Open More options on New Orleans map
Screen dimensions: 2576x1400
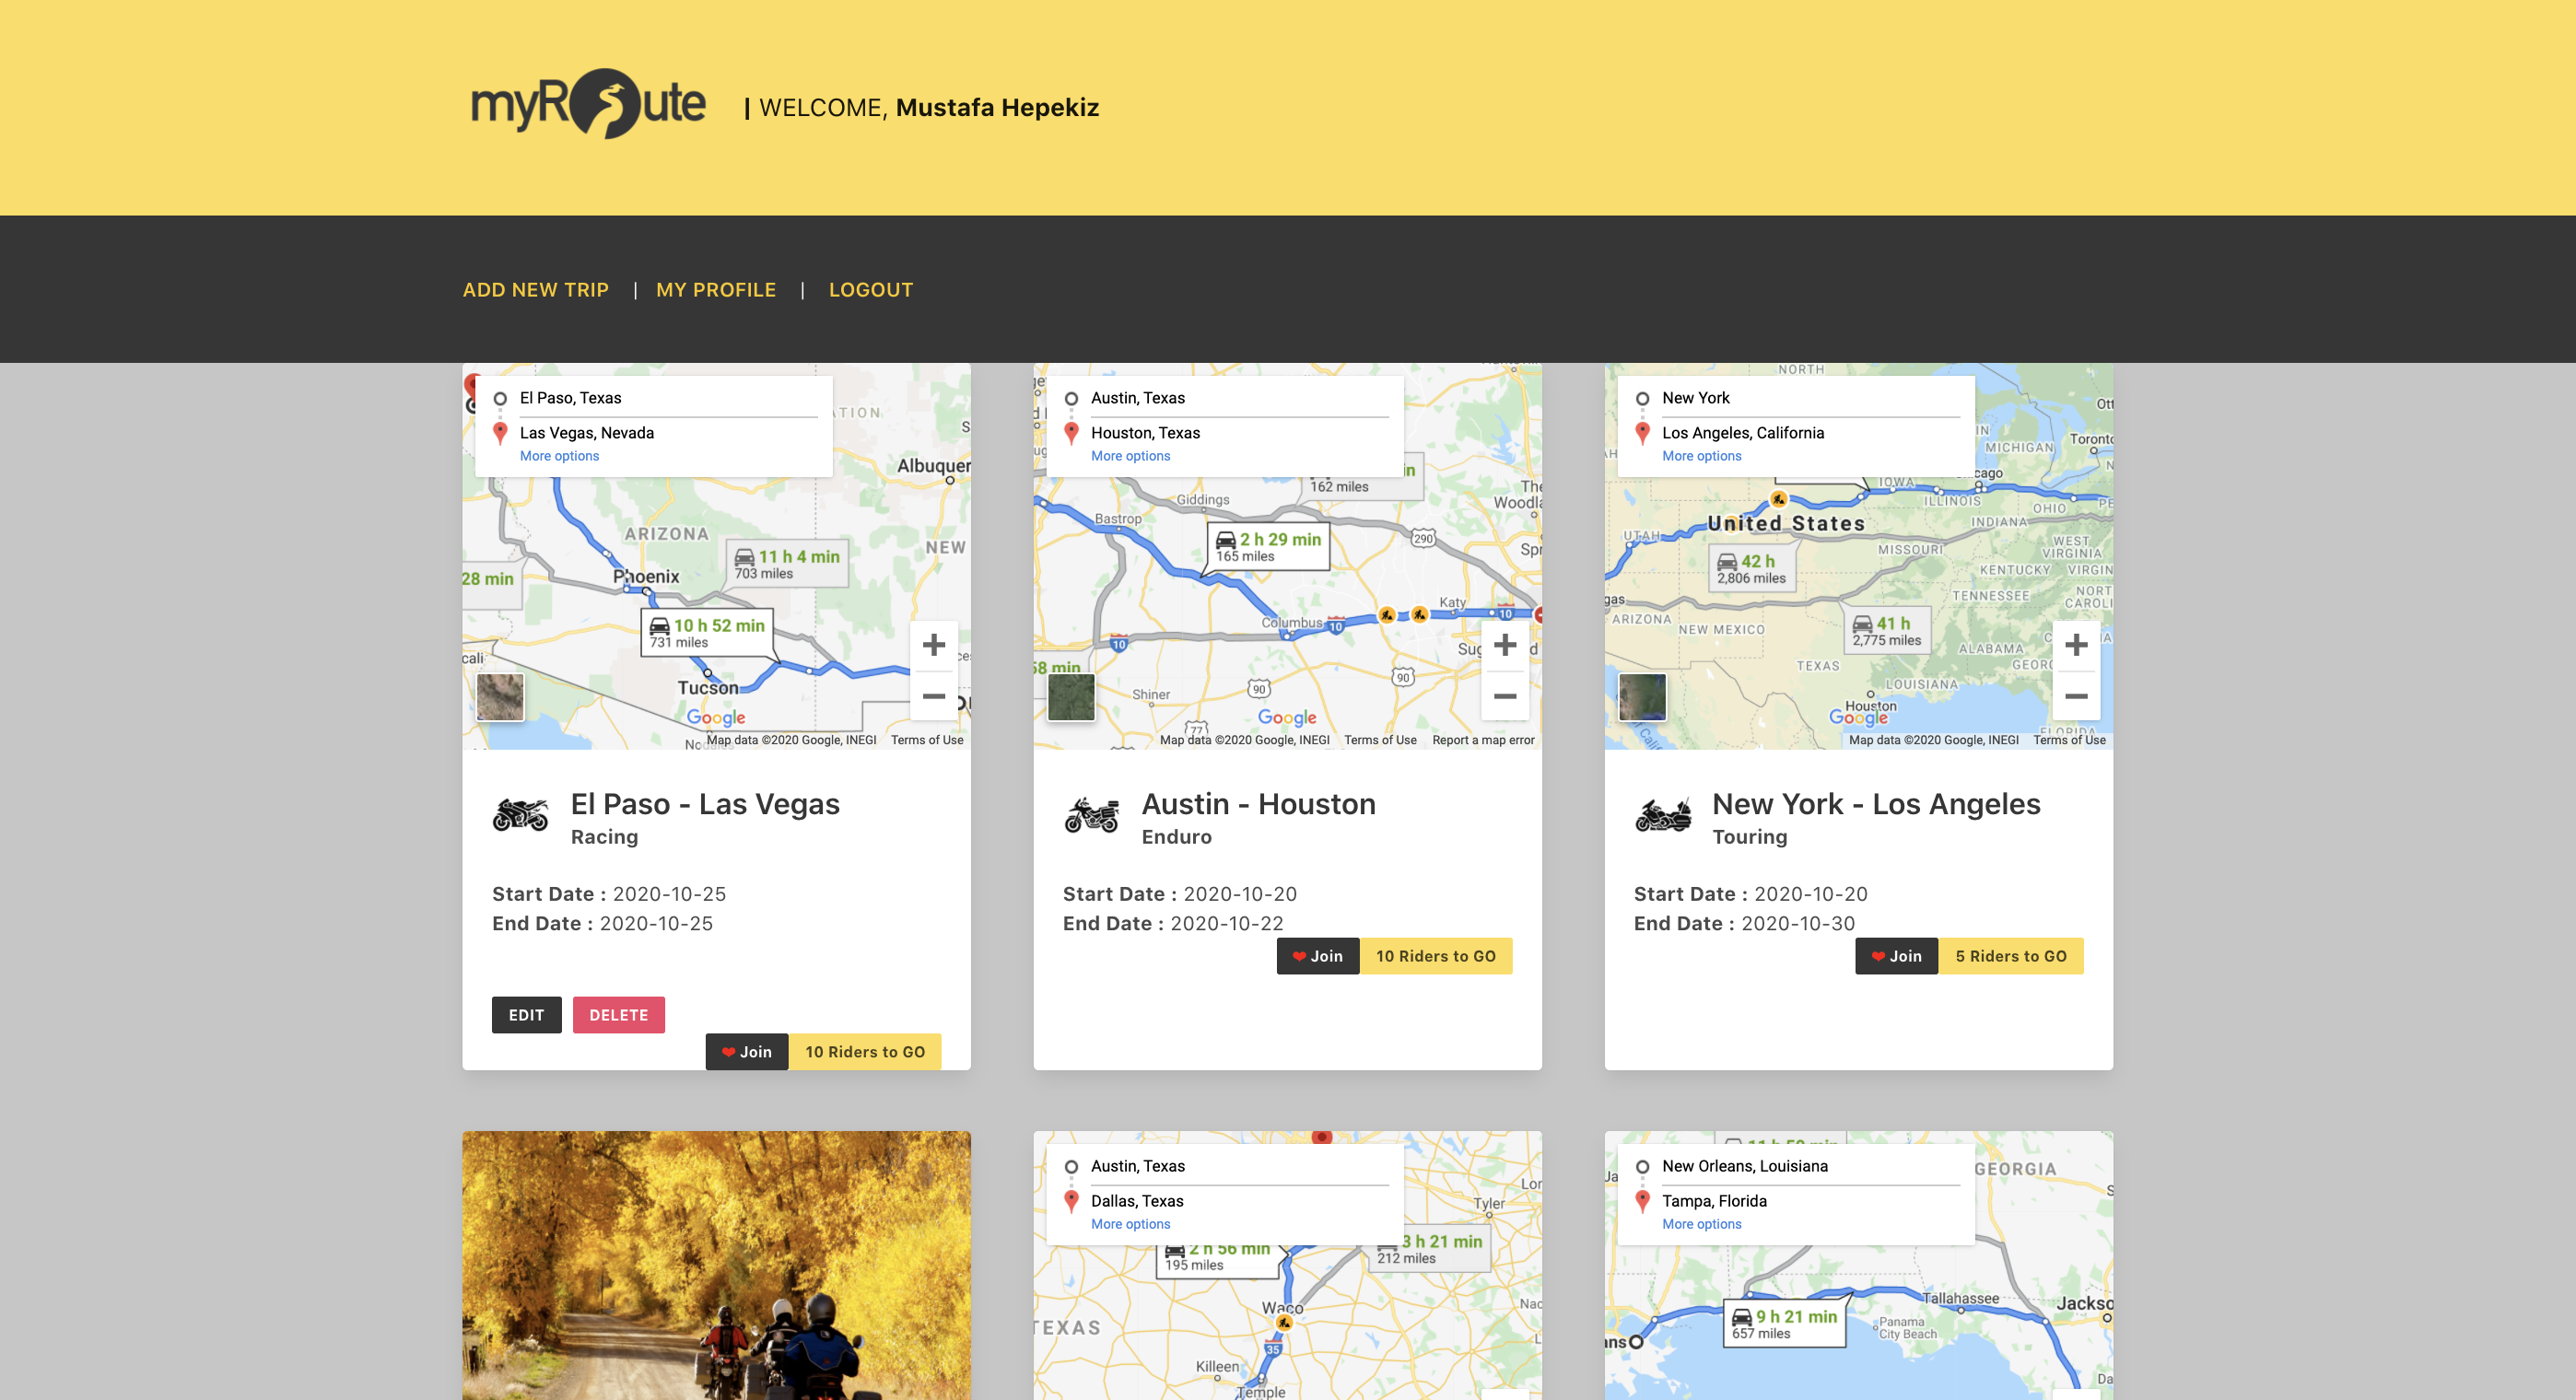coord(1701,1224)
